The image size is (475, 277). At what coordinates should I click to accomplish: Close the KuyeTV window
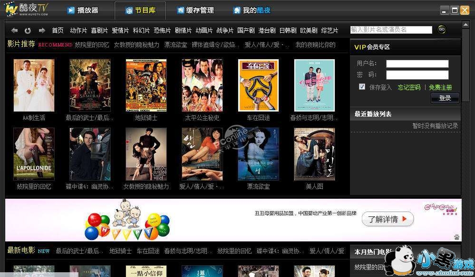click(465, 10)
